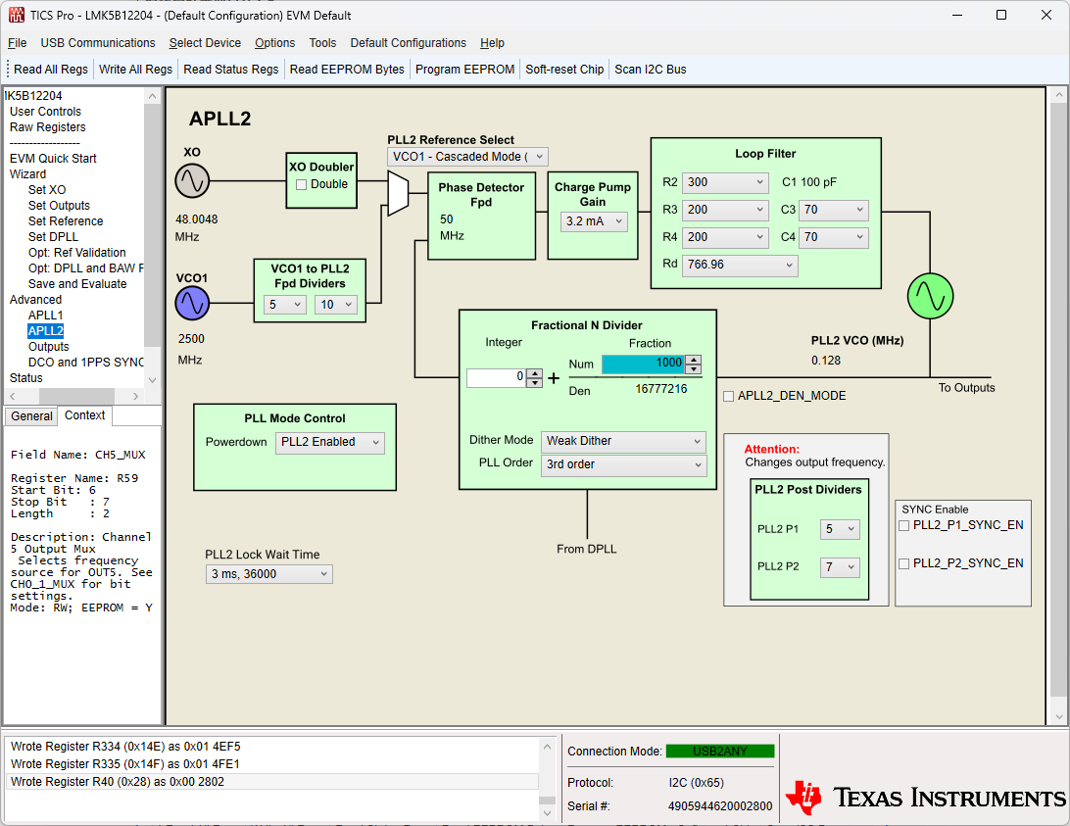The image size is (1070, 826).
Task: Open the Select Device menu
Action: click(205, 43)
